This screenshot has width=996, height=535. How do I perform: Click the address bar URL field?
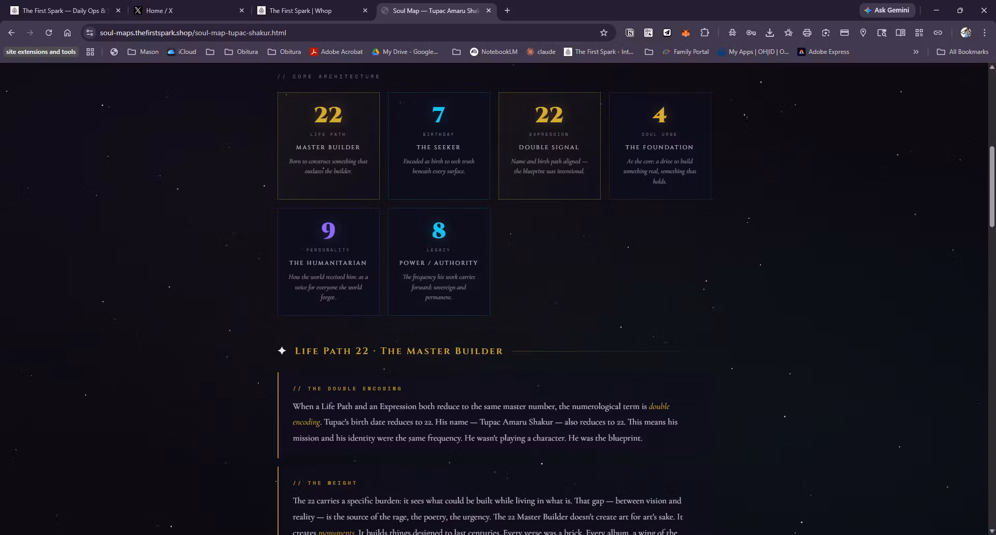[342, 33]
